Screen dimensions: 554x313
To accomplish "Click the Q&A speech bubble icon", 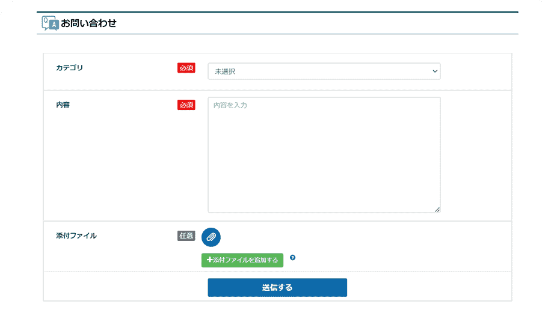I will pos(49,23).
